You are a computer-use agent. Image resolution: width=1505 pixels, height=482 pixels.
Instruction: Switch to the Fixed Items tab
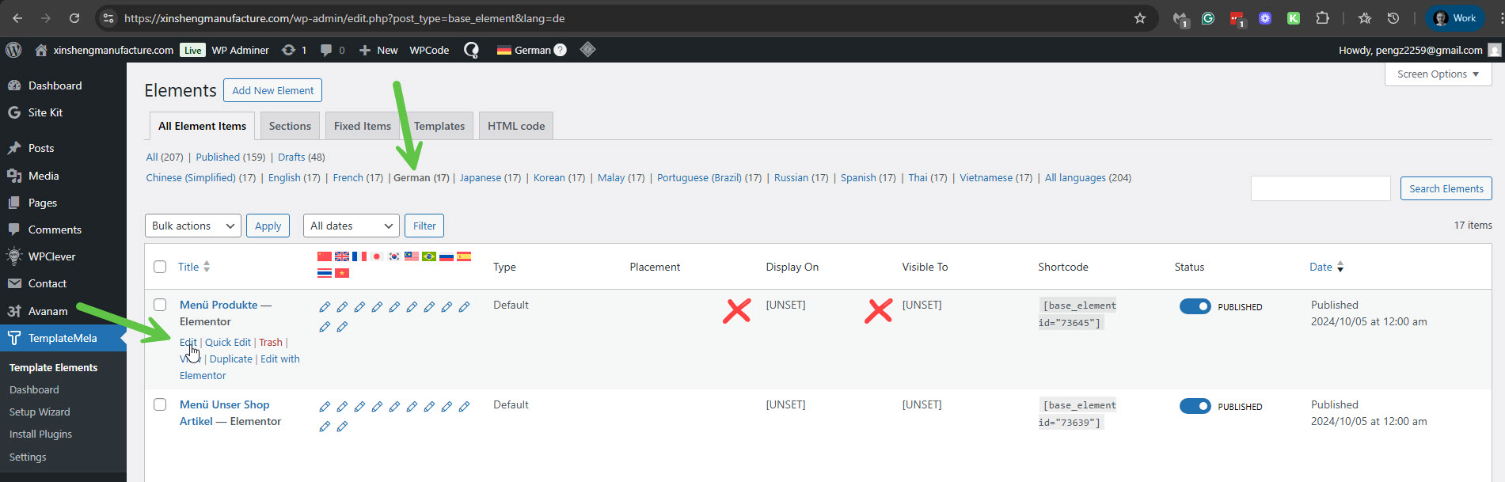click(363, 126)
